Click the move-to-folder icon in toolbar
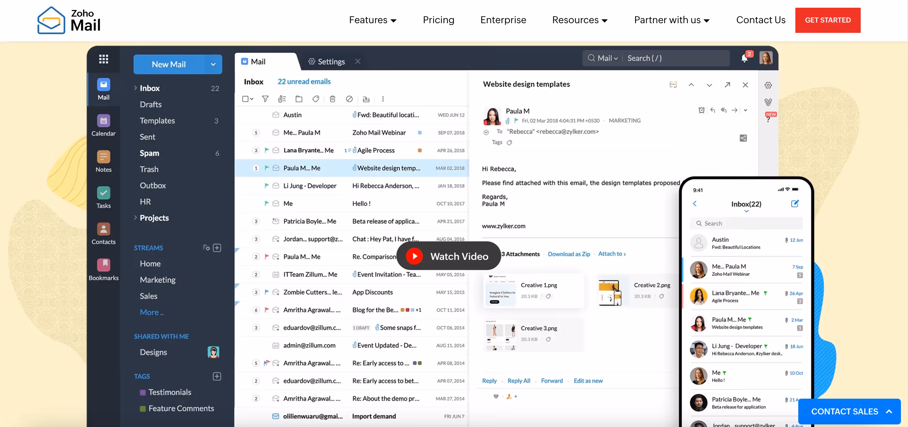The width and height of the screenshot is (908, 427). (x=299, y=99)
